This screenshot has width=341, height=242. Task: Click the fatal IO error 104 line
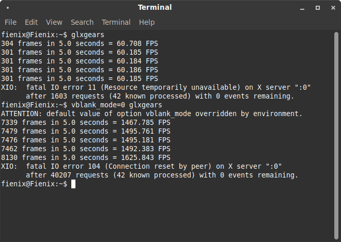(141, 166)
